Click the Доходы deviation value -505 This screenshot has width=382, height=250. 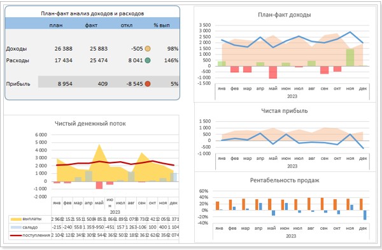point(137,49)
